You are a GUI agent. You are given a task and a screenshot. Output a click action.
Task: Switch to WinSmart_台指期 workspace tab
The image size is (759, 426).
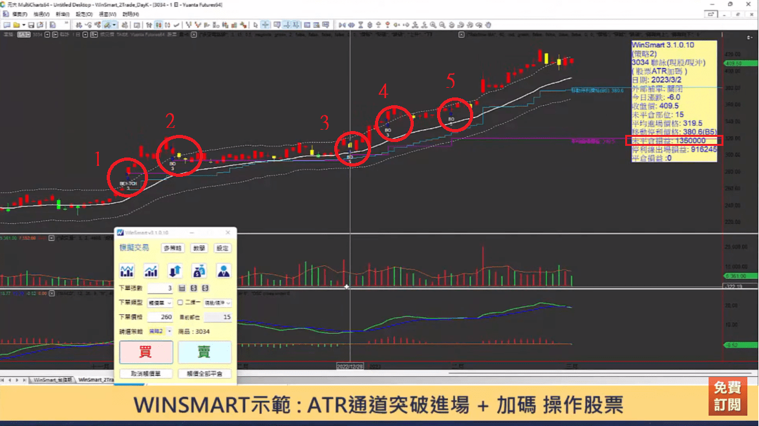(x=52, y=380)
